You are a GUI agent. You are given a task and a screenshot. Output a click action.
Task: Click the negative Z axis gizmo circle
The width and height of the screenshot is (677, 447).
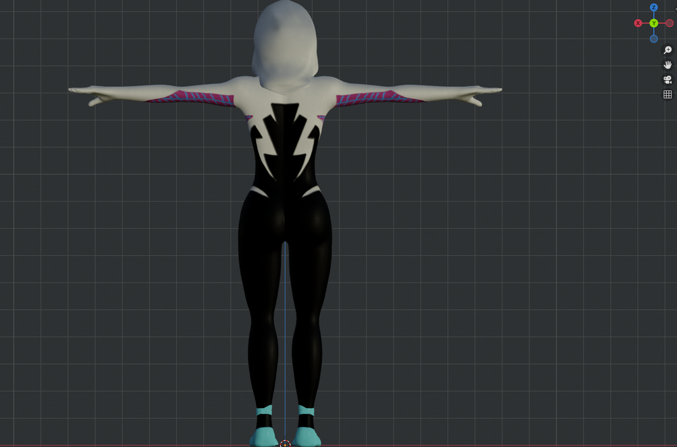pos(653,39)
